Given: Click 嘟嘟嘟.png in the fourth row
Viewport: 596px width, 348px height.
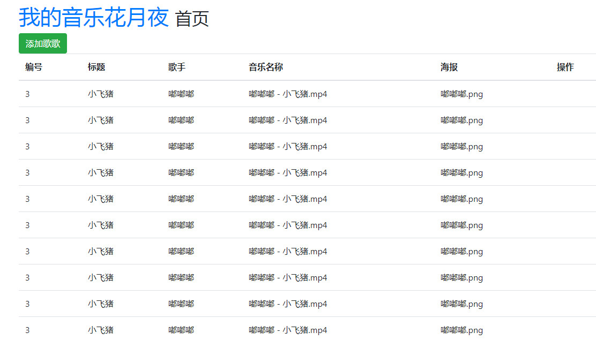Looking at the screenshot, I should pyautogui.click(x=461, y=173).
